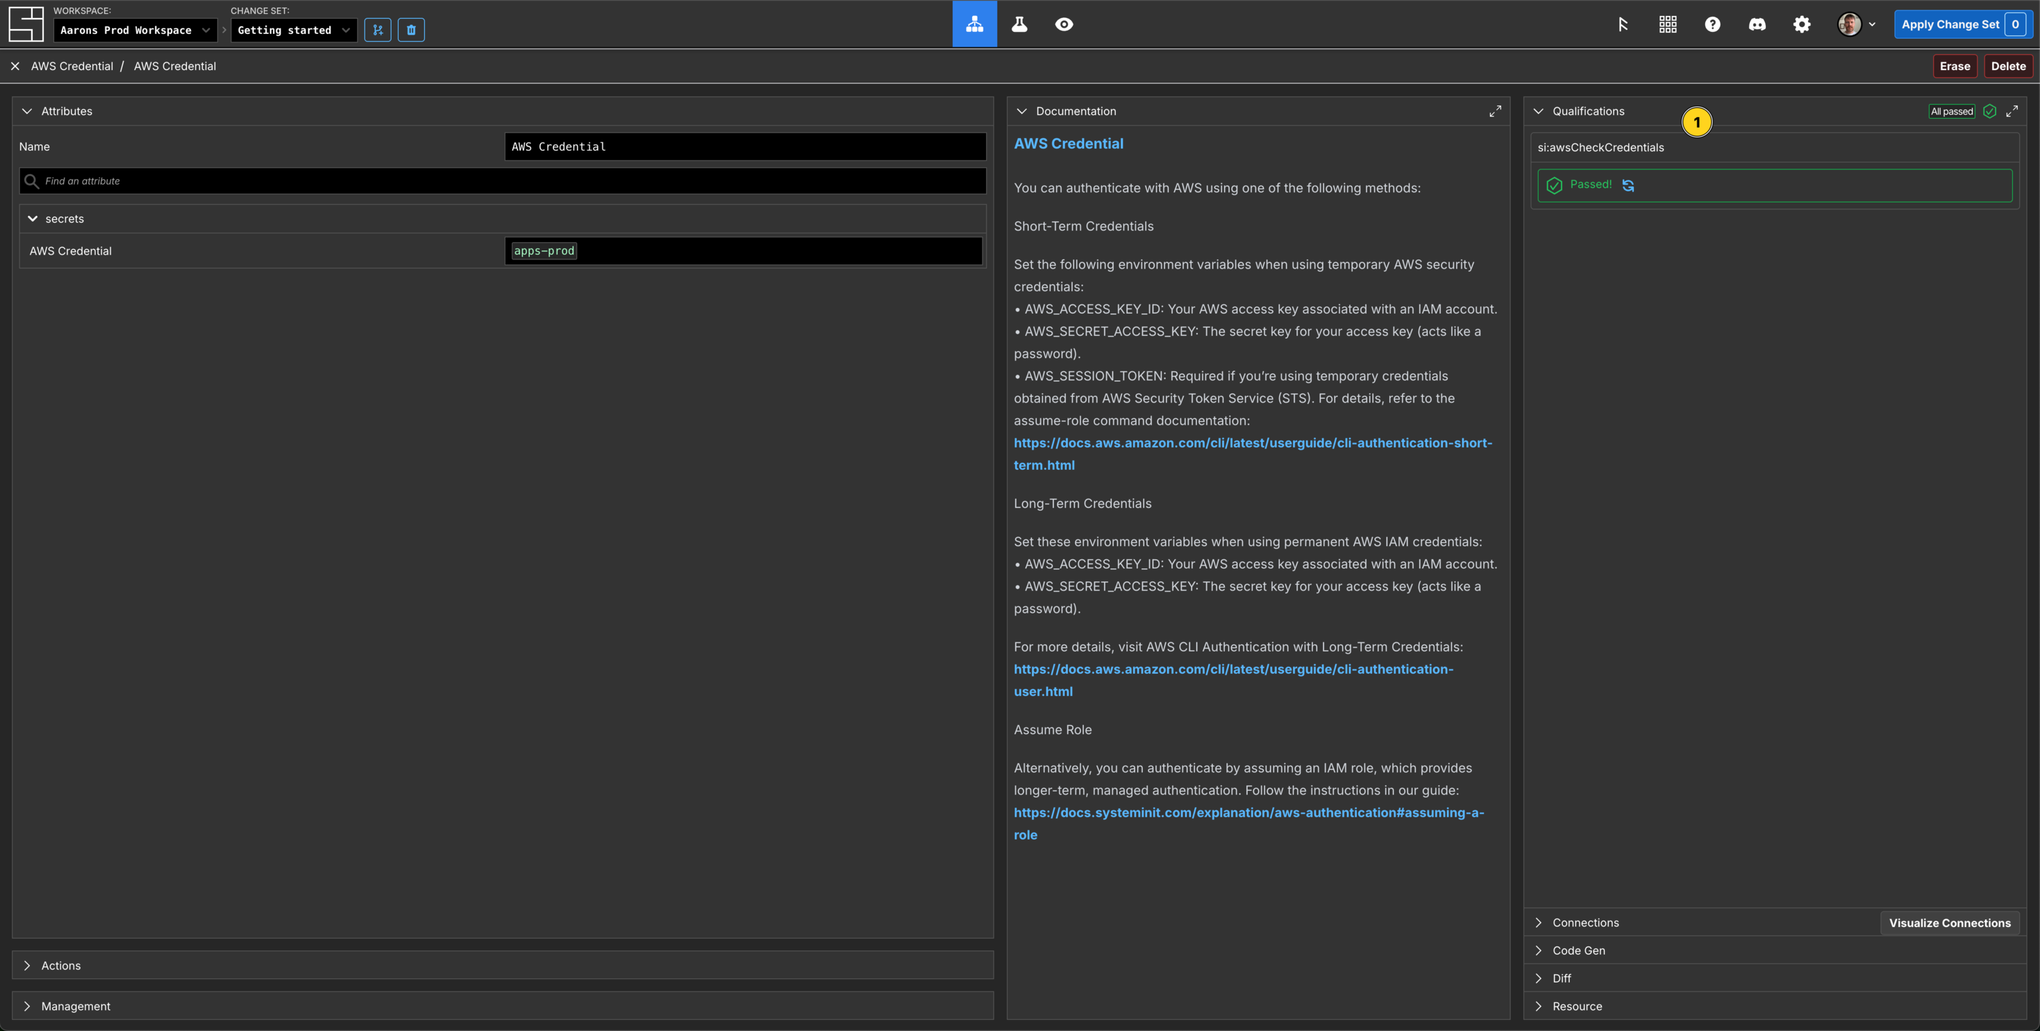The image size is (2040, 1031).
Task: Click the Passed! check status icon
Action: pos(1554,185)
